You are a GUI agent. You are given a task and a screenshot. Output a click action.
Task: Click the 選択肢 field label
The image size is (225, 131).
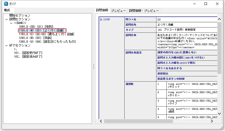129,84
